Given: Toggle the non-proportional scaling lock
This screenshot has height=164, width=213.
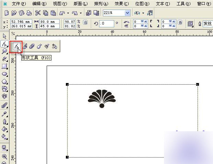Looking at the screenshot, I should (x=85, y=22).
